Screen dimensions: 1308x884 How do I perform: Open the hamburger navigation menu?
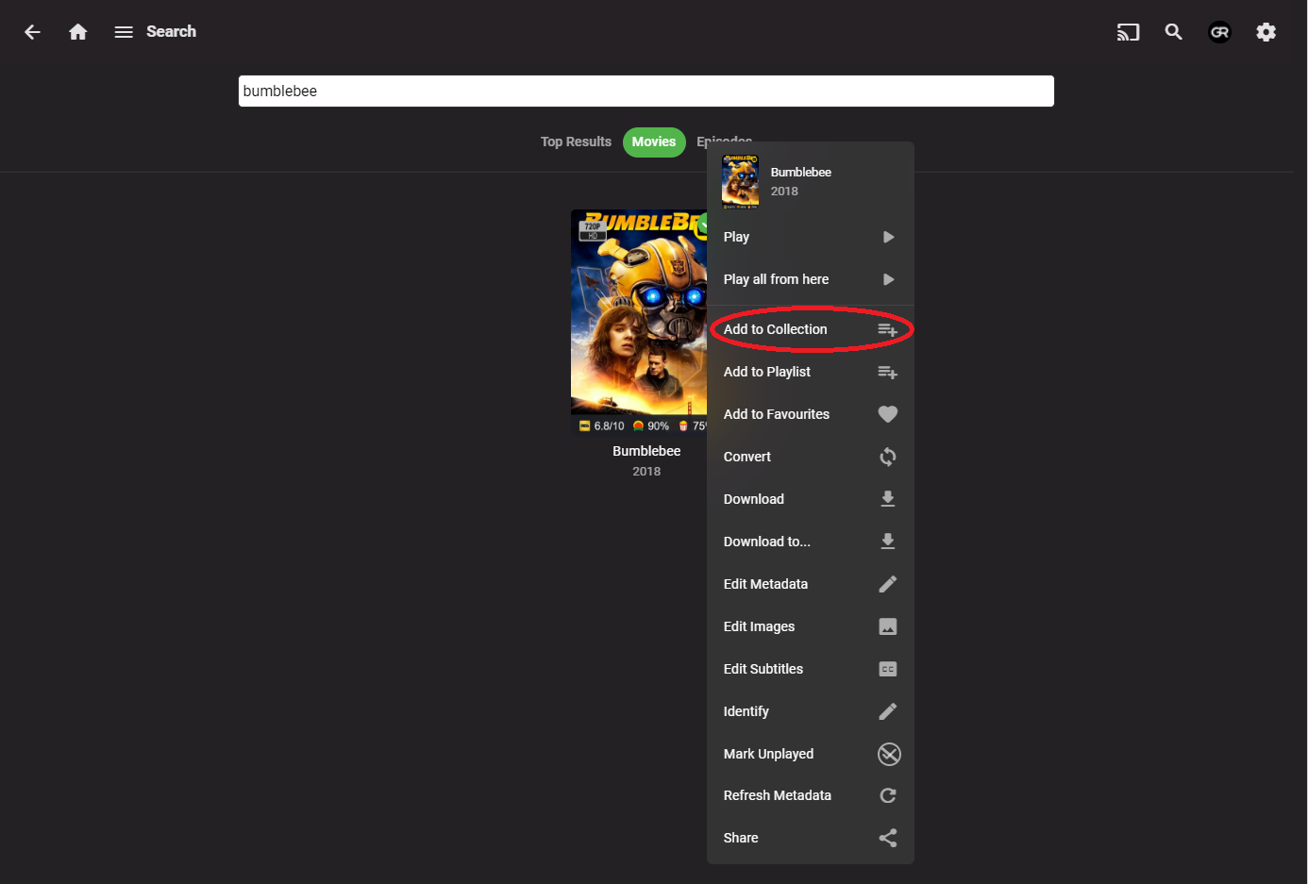[x=124, y=32]
